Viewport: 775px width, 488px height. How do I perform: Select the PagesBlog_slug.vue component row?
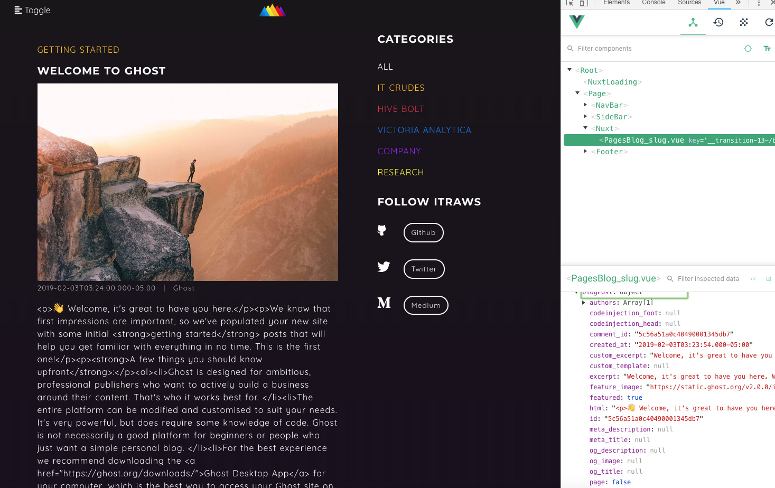pos(669,140)
